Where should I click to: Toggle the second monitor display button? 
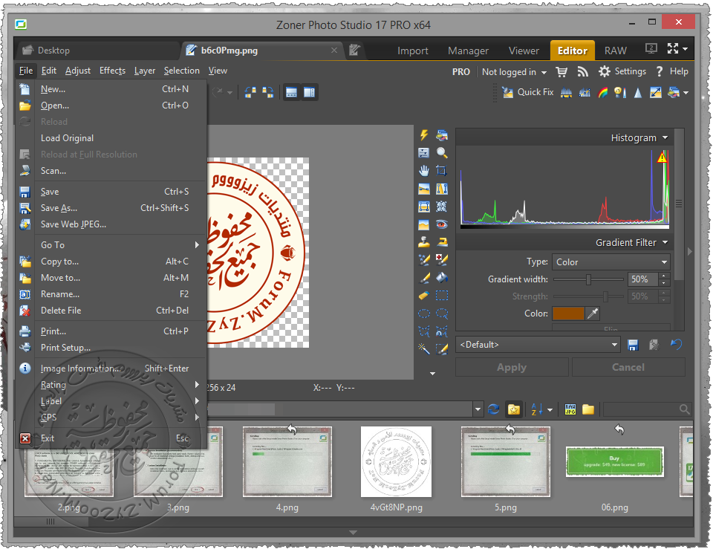651,48
